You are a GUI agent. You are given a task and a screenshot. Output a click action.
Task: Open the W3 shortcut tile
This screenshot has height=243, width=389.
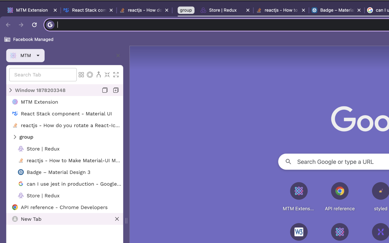299,232
